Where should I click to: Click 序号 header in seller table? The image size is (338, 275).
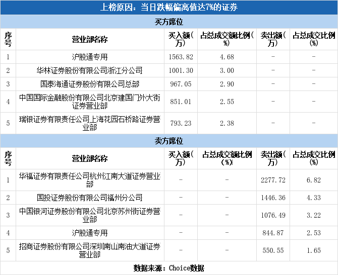(8, 158)
